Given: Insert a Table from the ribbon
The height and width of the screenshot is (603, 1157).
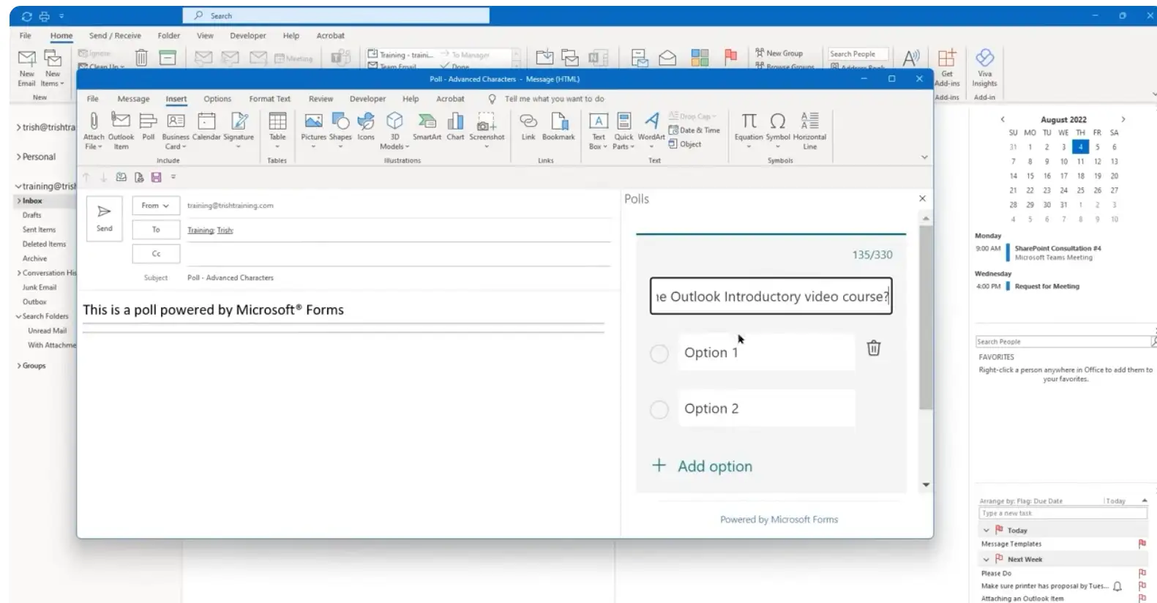Looking at the screenshot, I should [x=277, y=127].
